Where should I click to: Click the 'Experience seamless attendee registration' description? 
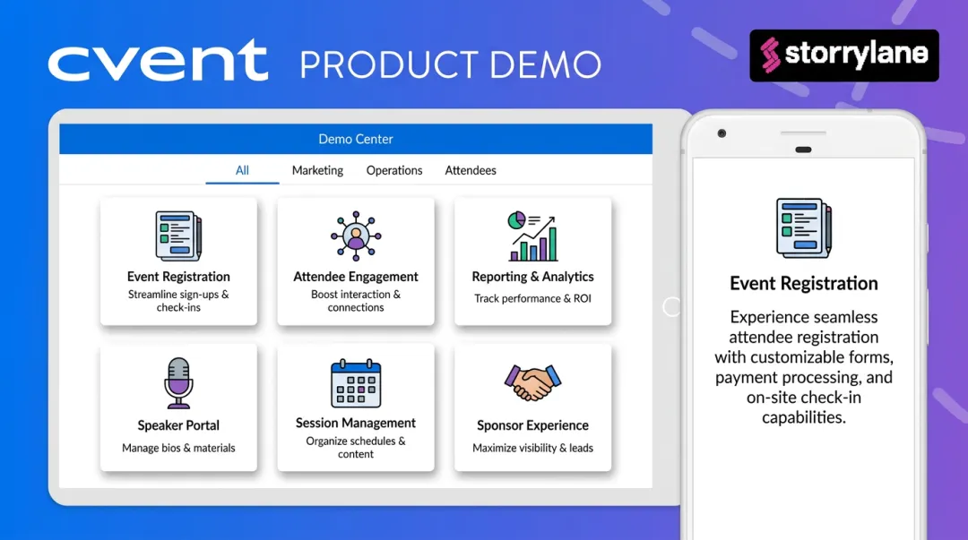[804, 367]
